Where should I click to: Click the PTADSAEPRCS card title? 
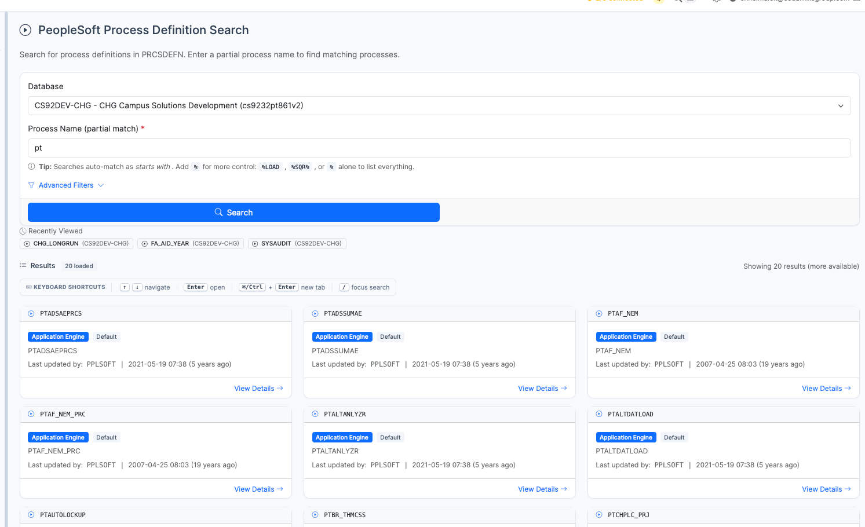[61, 314]
